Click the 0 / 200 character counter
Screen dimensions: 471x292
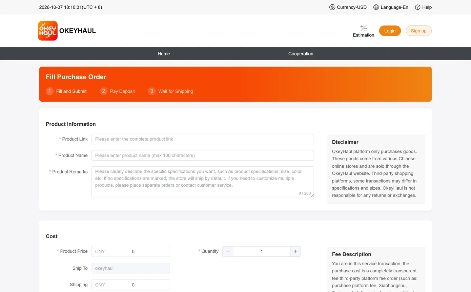pos(305,193)
